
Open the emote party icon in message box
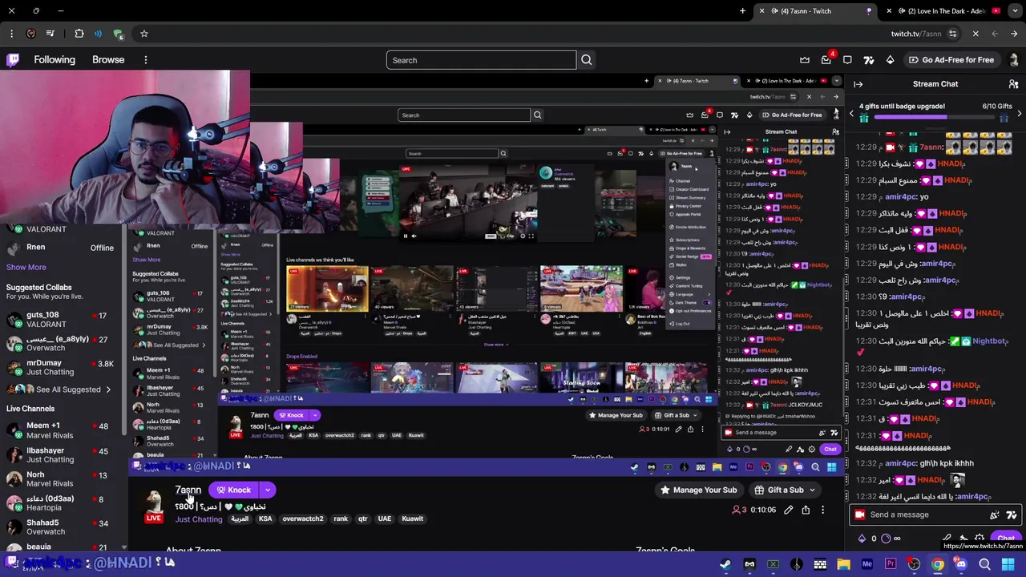(x=995, y=515)
